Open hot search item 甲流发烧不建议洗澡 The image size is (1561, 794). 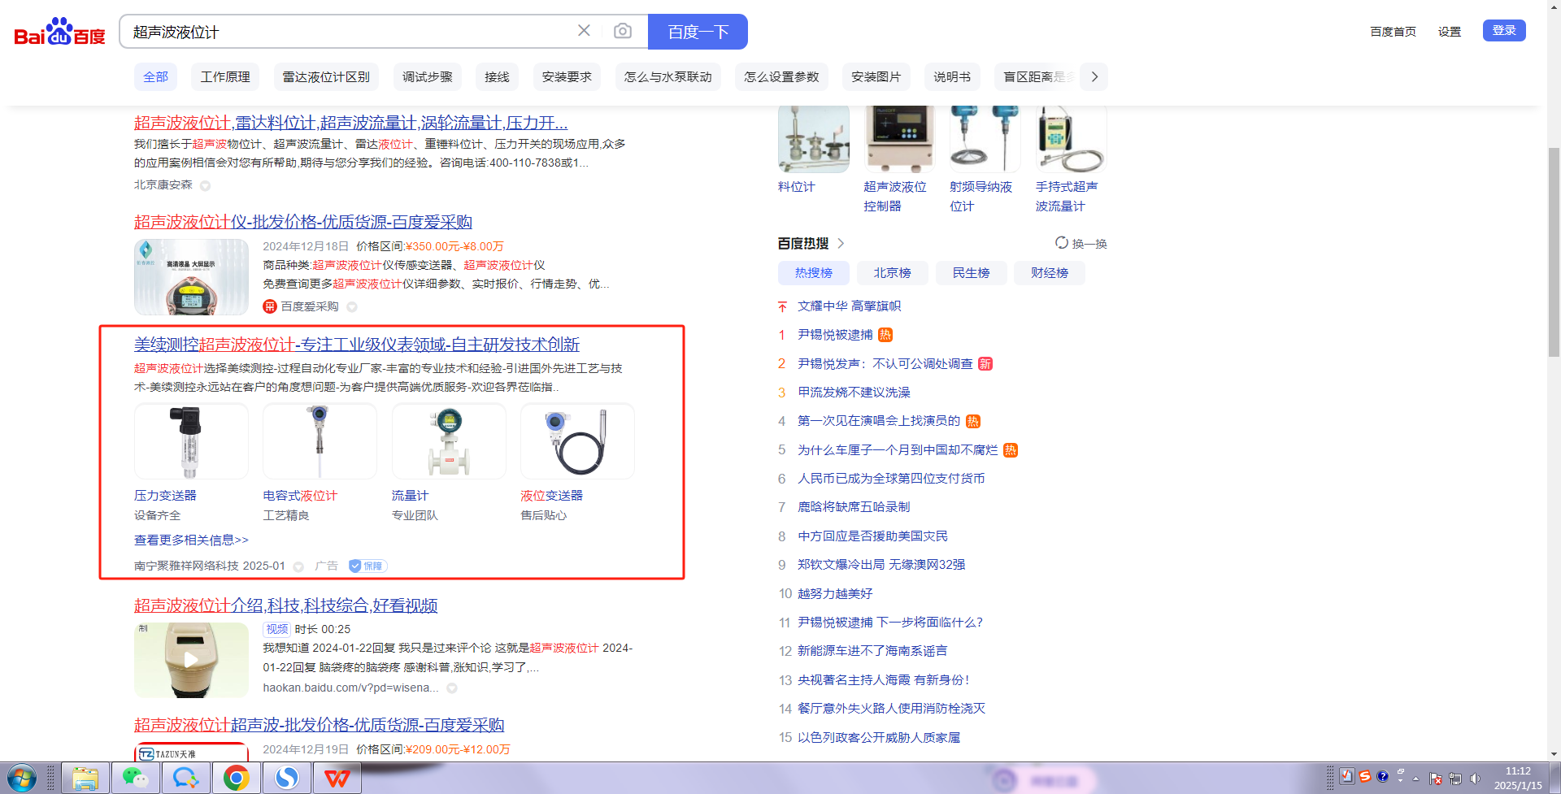(854, 393)
